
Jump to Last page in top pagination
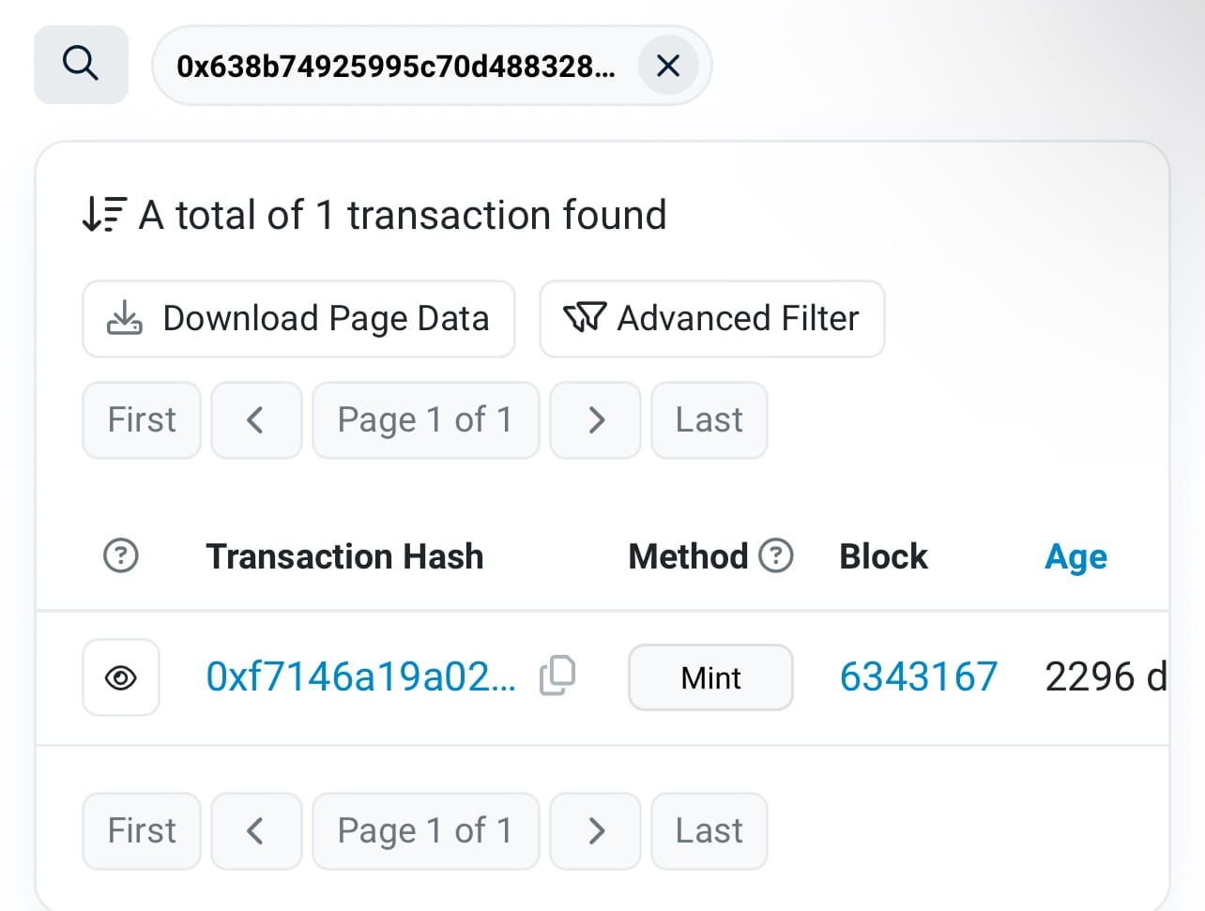pyautogui.click(x=709, y=420)
